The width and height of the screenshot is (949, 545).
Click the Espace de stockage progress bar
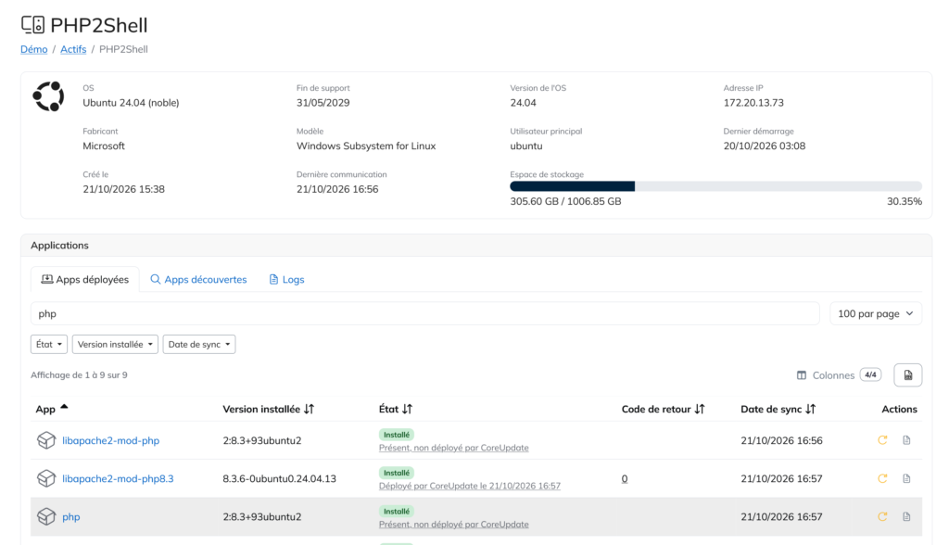click(716, 186)
